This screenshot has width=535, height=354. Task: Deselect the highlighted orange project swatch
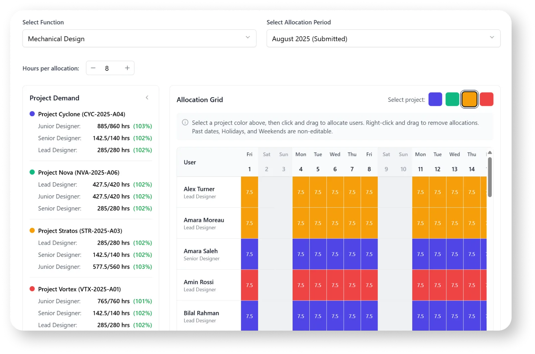[469, 99]
